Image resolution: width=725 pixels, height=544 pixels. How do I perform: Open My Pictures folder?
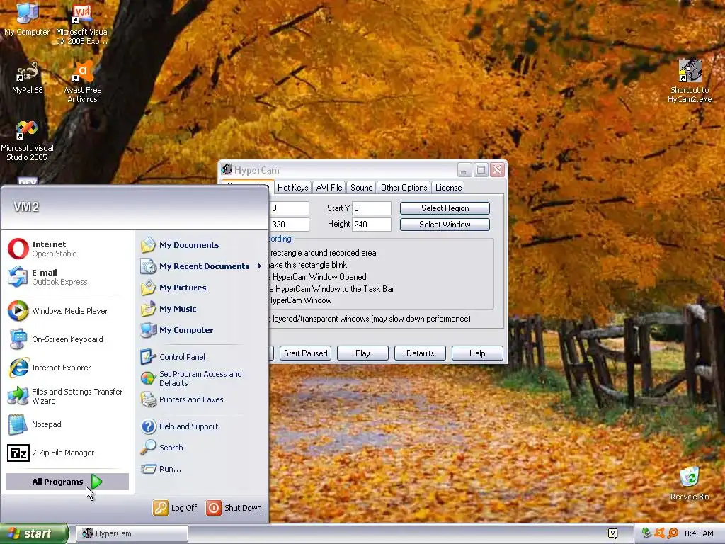point(202,288)
